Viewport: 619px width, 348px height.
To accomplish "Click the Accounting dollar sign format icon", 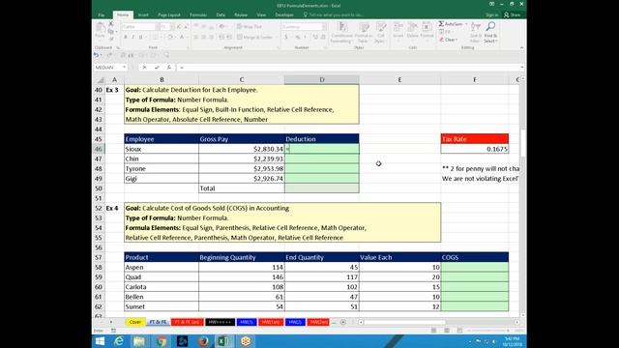I will [286, 37].
